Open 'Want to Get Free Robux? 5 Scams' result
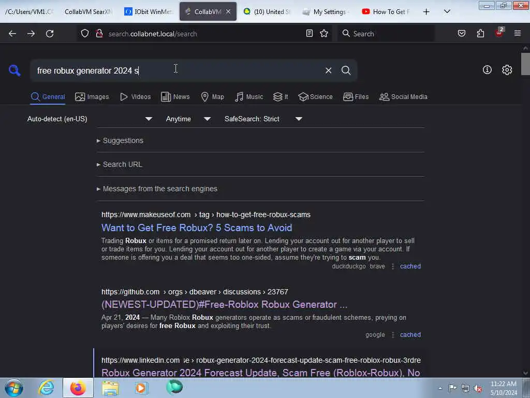 197,228
